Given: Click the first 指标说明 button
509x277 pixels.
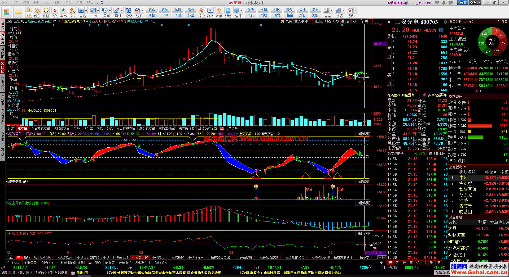Looking at the screenshot, I should pyautogui.click(x=364, y=134).
